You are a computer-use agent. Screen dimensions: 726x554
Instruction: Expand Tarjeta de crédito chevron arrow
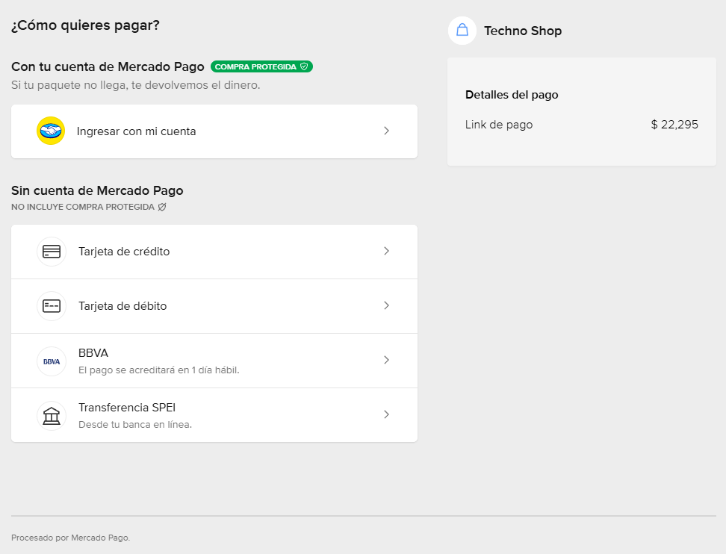[x=387, y=251]
